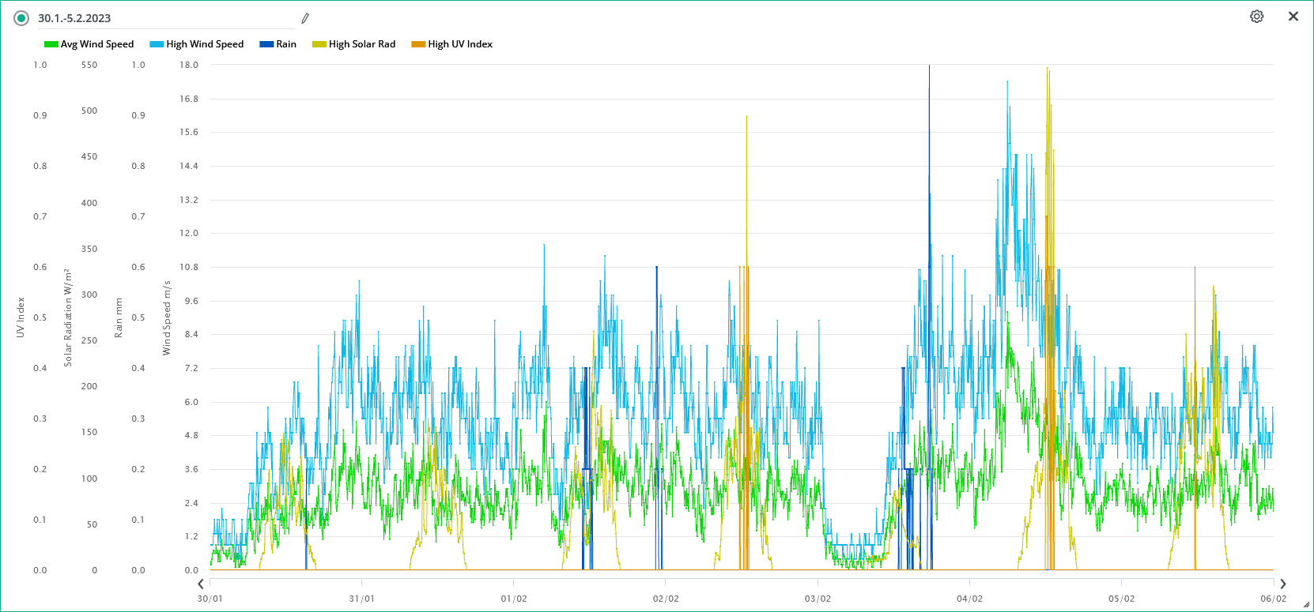1314x612 pixels.
Task: Click the orange High UV Index swatch
Action: tap(418, 44)
